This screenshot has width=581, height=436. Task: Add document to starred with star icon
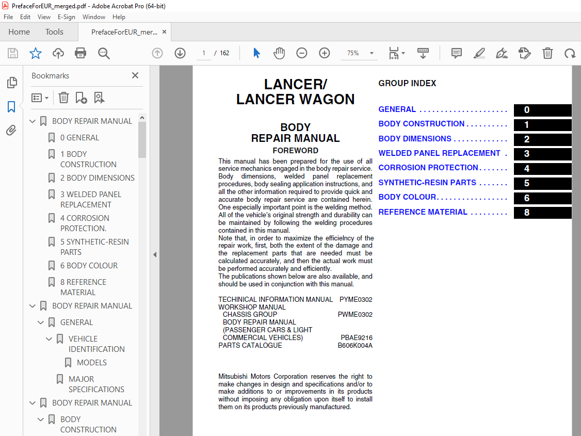(x=36, y=53)
